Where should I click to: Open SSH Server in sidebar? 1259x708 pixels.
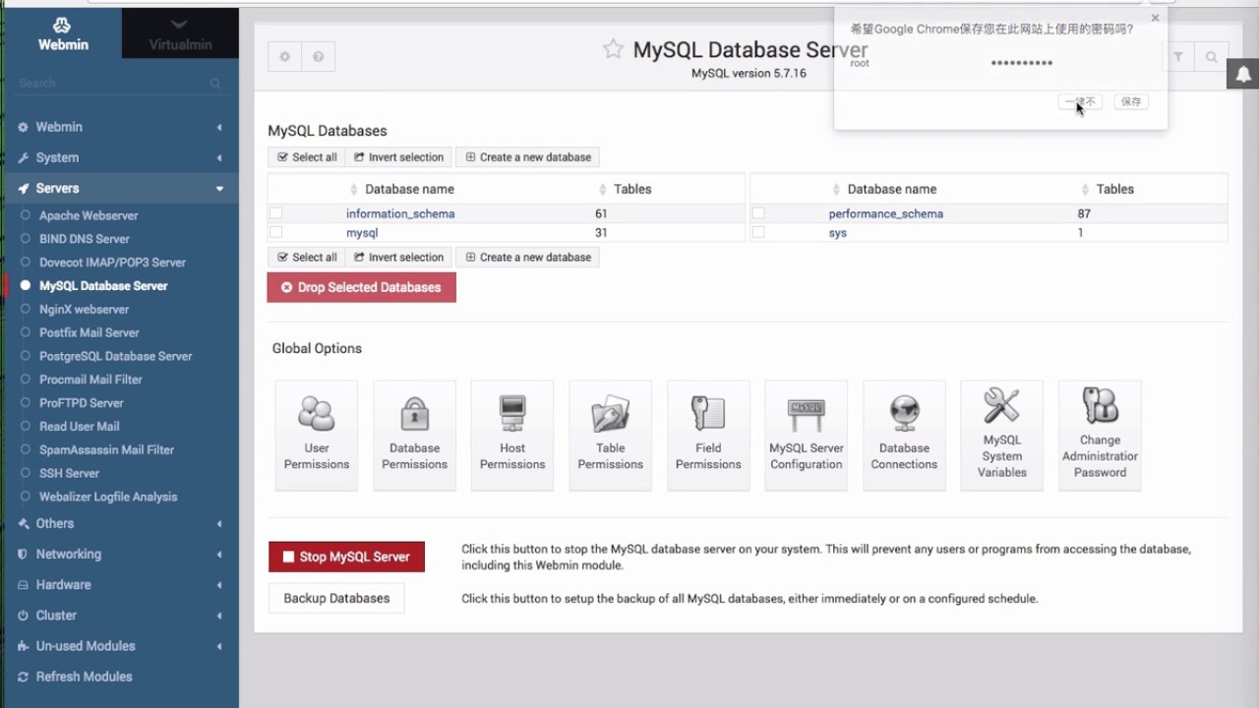pyautogui.click(x=69, y=473)
